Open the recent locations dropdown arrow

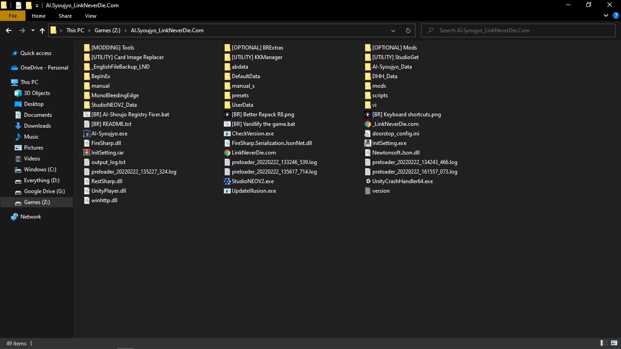pos(33,30)
